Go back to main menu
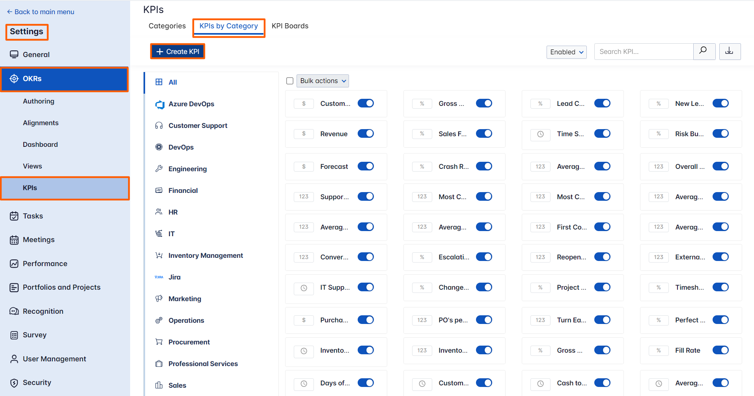754x396 pixels. pyautogui.click(x=41, y=12)
